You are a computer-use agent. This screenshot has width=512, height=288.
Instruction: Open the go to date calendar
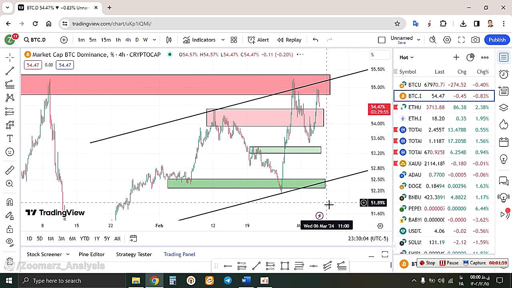pyautogui.click(x=133, y=238)
